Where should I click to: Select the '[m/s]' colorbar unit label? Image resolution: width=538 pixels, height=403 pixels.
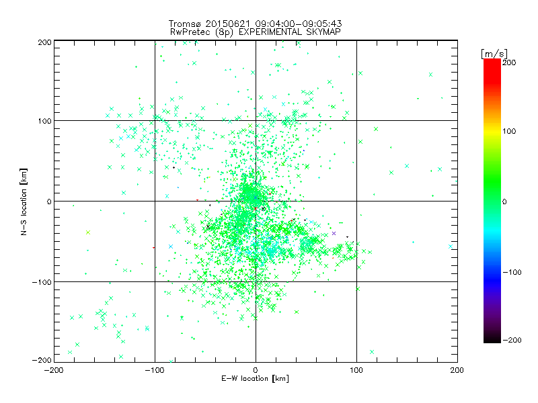click(x=494, y=54)
